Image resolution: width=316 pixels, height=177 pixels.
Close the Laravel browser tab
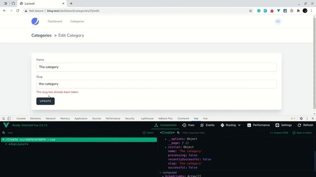[x=63, y=3]
